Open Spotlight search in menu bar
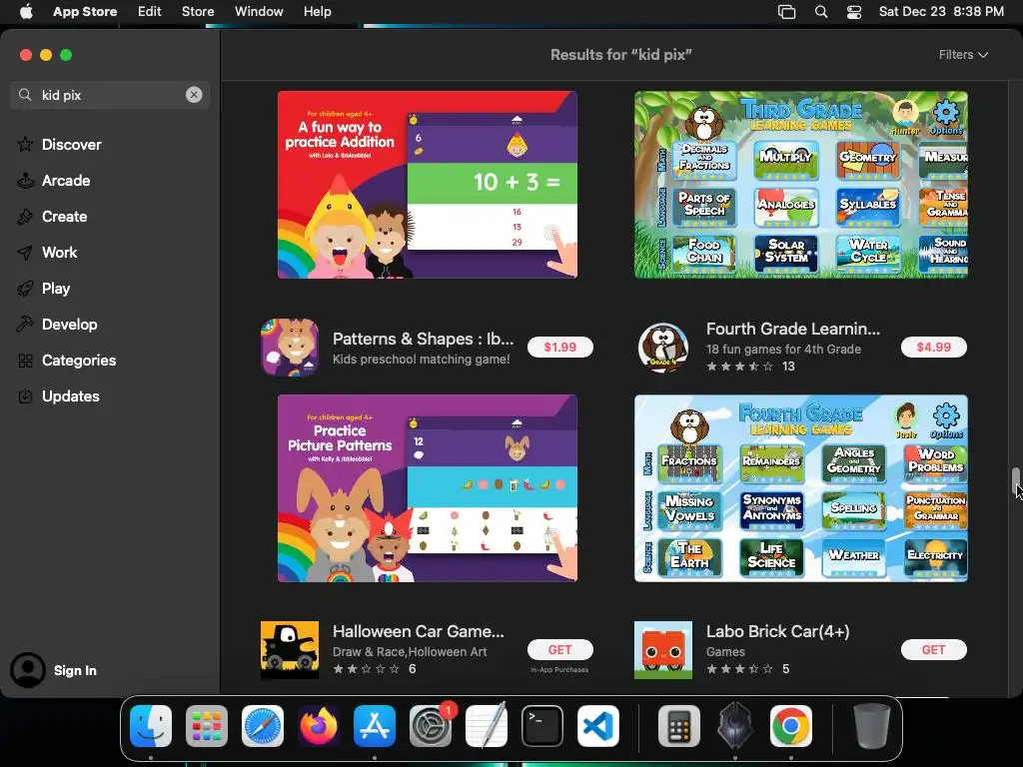Image resolution: width=1023 pixels, height=767 pixels. point(821,12)
